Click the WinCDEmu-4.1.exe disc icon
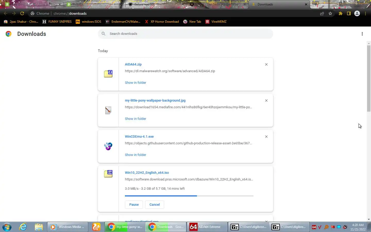Screen dimensions: 371x232 pyautogui.click(x=108, y=146)
